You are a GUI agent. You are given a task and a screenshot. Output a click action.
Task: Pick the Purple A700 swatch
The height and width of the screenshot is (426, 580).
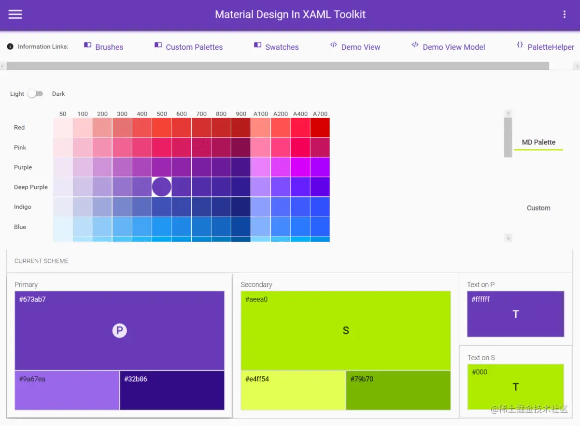tap(320, 167)
